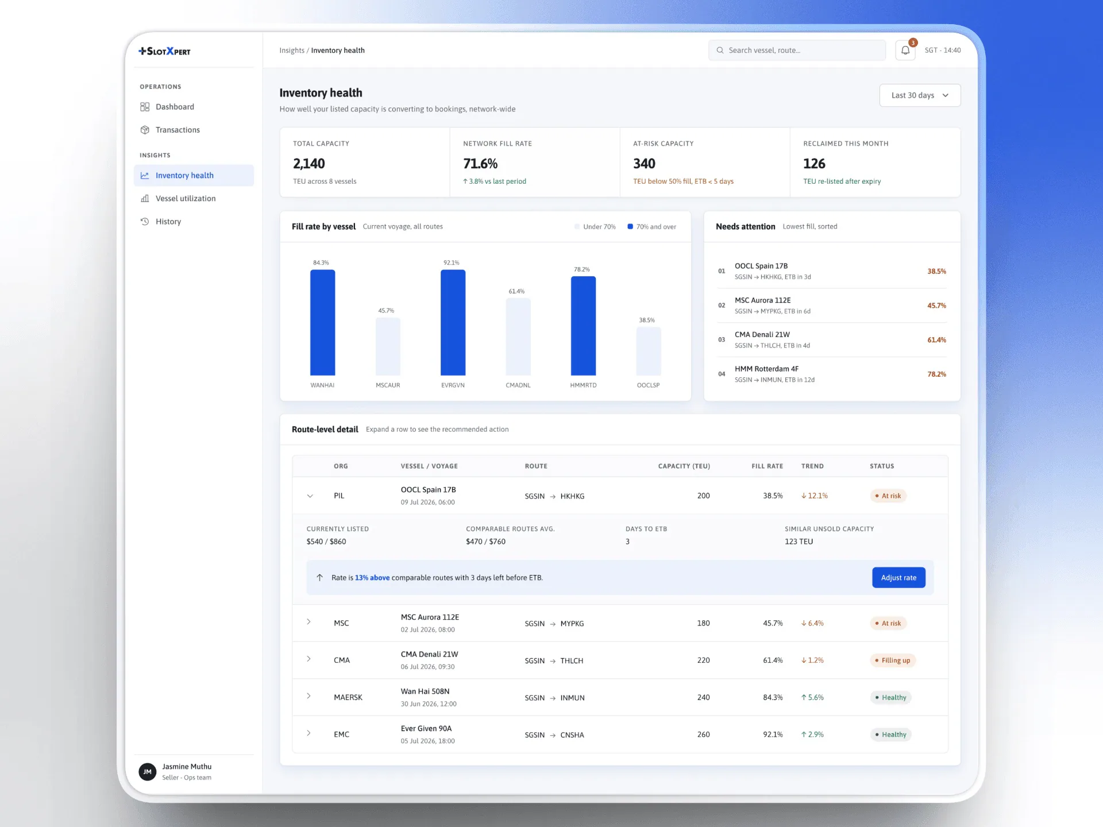
Task: Click the up arrow in rate recommendation
Action: (320, 578)
